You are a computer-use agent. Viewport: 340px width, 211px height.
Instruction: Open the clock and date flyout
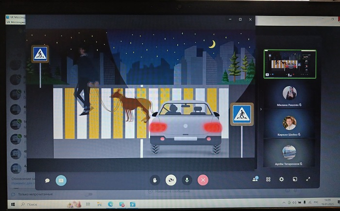(327, 202)
